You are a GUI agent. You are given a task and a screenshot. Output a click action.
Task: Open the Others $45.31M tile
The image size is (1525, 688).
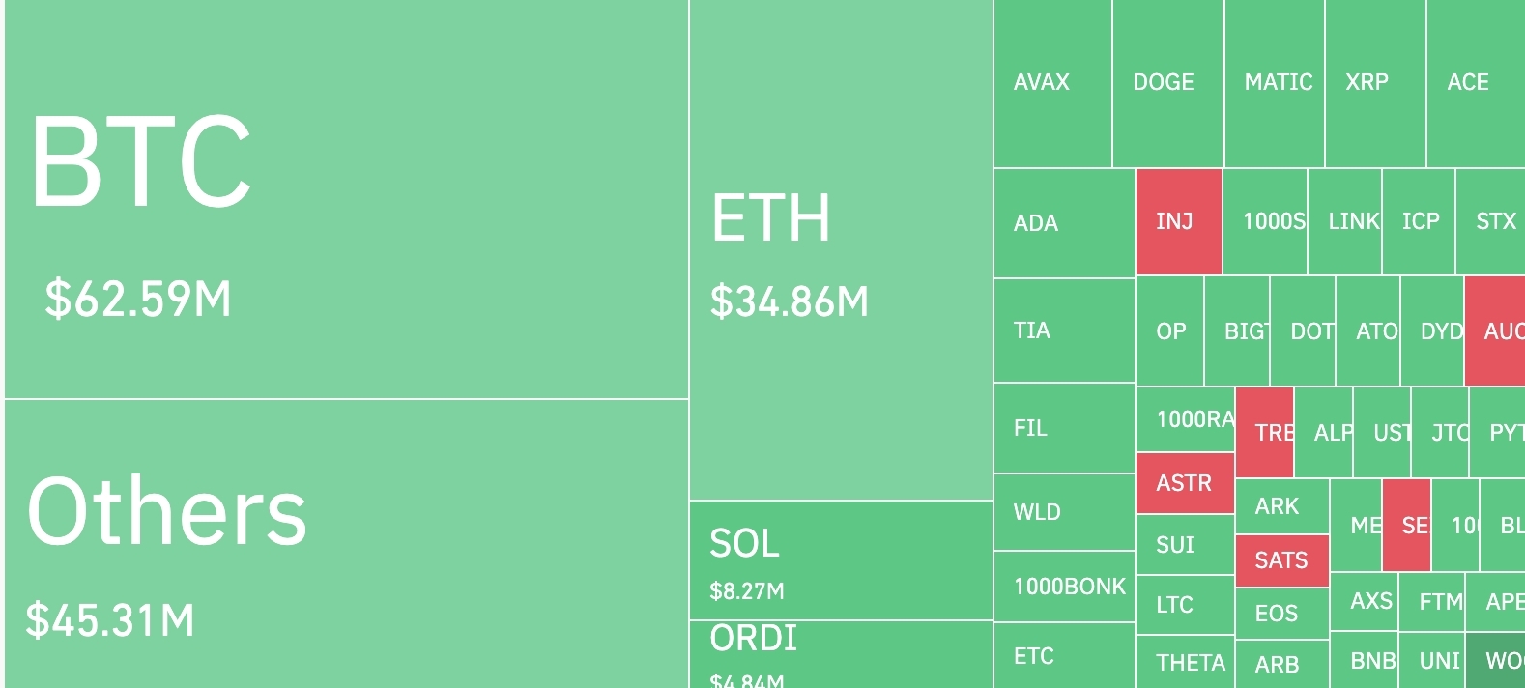tap(346, 544)
